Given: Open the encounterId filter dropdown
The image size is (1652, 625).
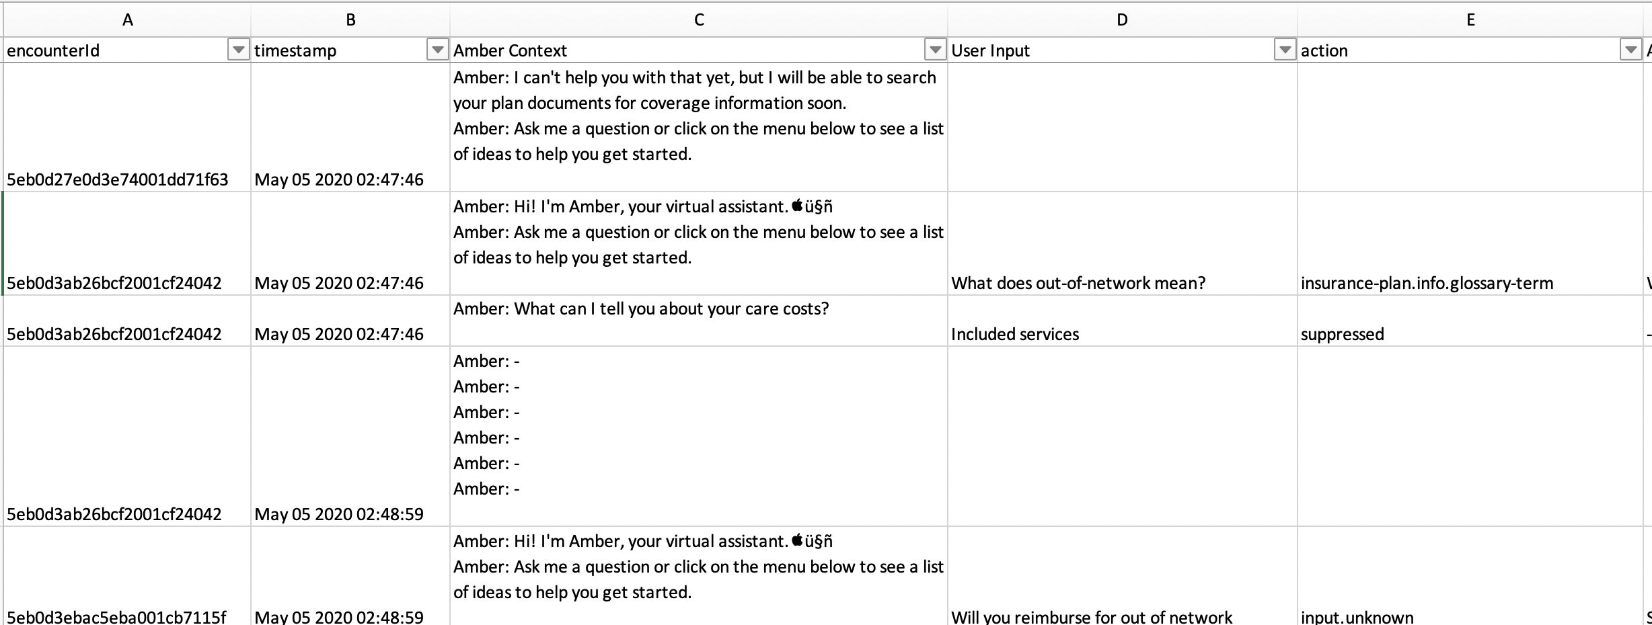Looking at the screenshot, I should click(x=238, y=50).
